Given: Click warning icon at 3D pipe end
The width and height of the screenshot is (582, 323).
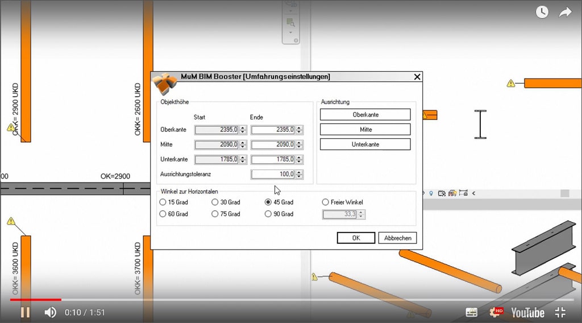Looking at the screenshot, I should pyautogui.click(x=314, y=276).
